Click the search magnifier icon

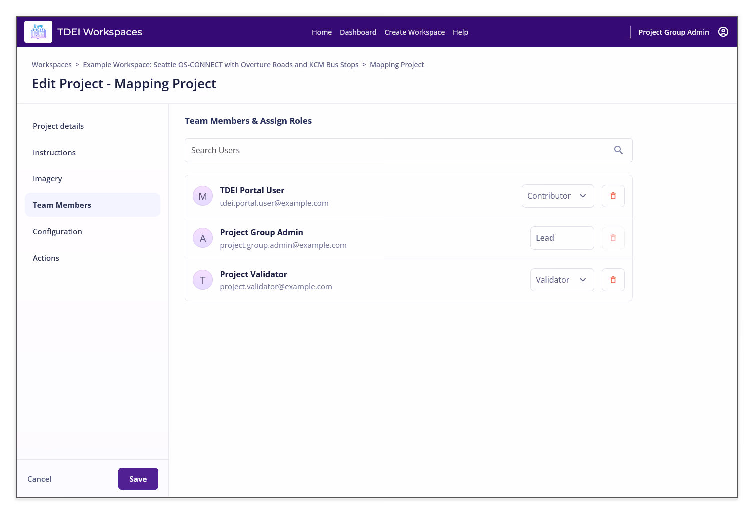pyautogui.click(x=618, y=150)
